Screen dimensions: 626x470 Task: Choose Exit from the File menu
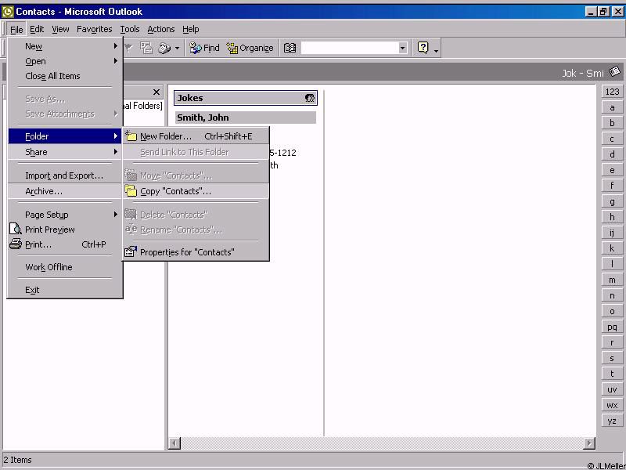click(x=65, y=290)
